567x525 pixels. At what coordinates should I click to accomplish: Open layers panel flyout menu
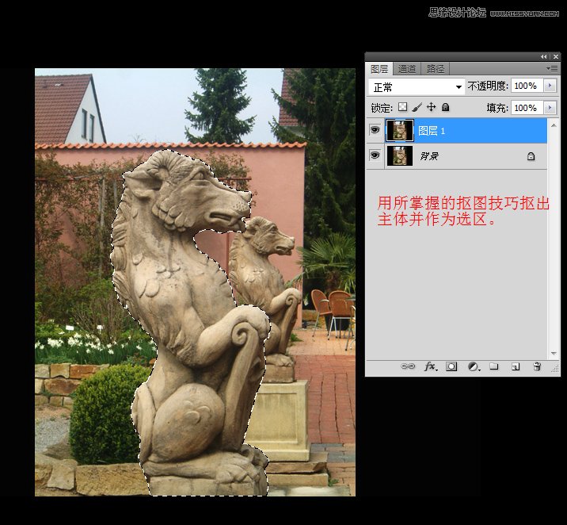(552, 68)
